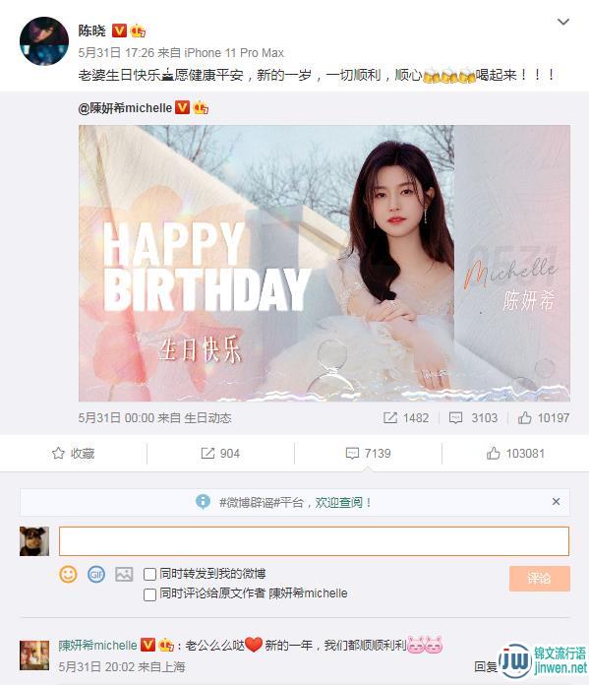Click the orange 评论 submit button
589x685 pixels.
click(539, 579)
